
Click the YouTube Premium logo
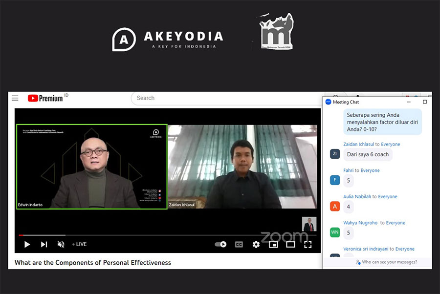coord(45,98)
